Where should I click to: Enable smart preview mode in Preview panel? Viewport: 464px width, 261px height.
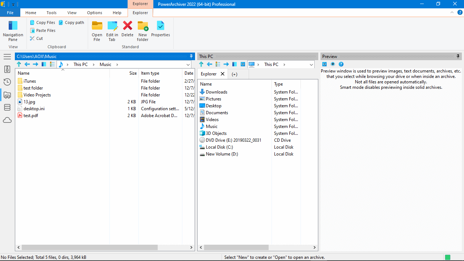332,64
